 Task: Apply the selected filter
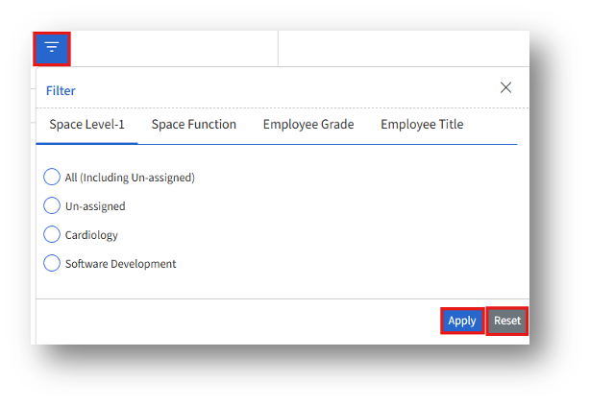pyautogui.click(x=462, y=321)
